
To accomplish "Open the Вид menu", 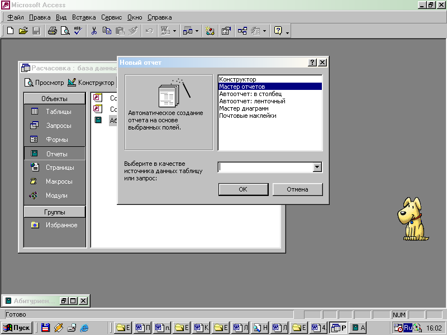I will (x=61, y=17).
